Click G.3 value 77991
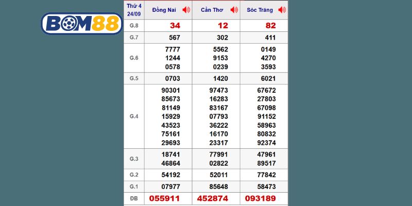The width and height of the screenshot is (412, 206). pos(218,154)
